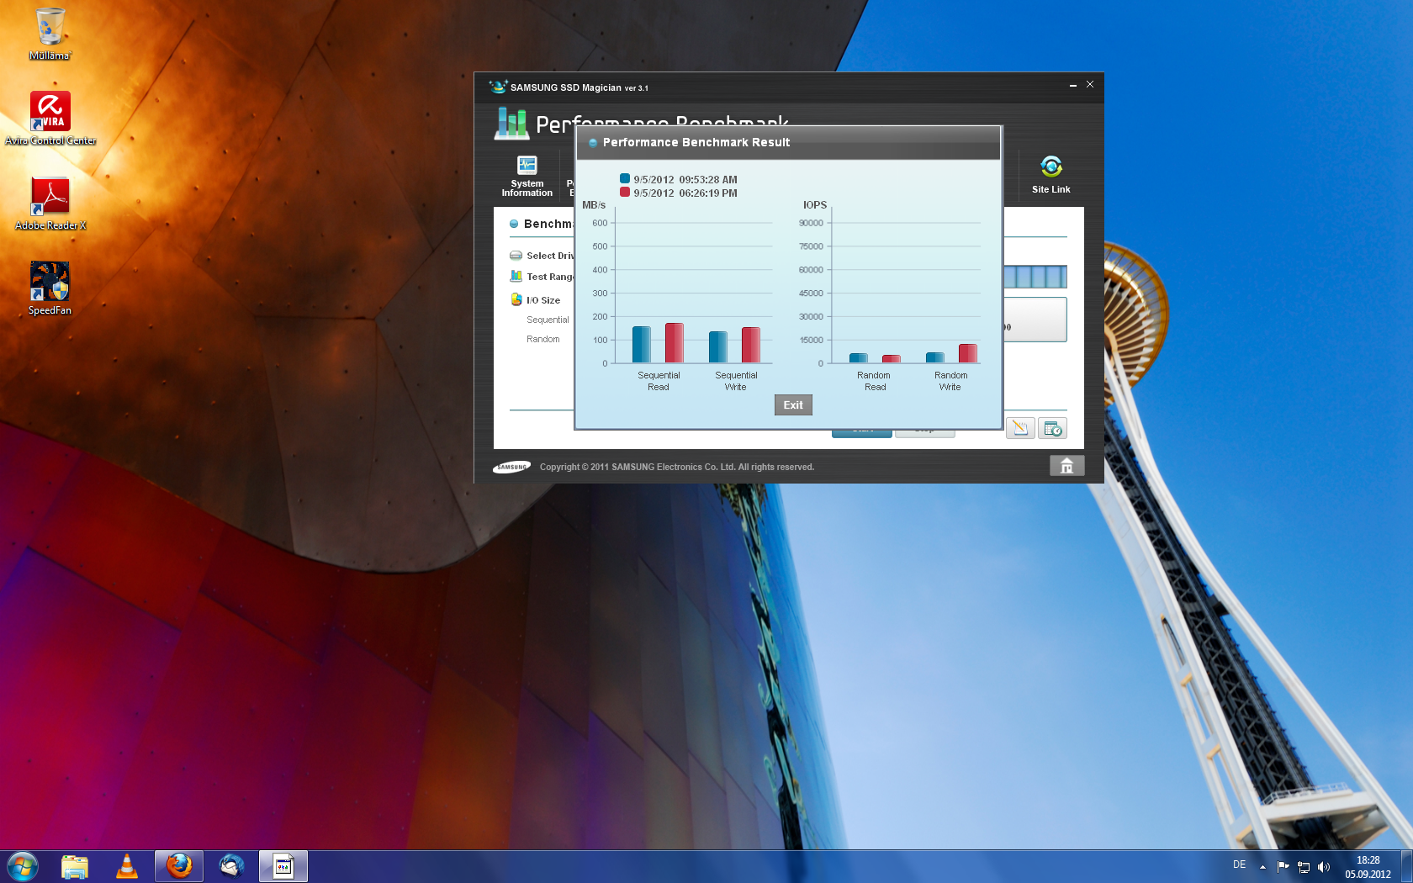Viewport: 1413px width, 883px height.
Task: Show hidden system tray icons
Action: [1262, 867]
